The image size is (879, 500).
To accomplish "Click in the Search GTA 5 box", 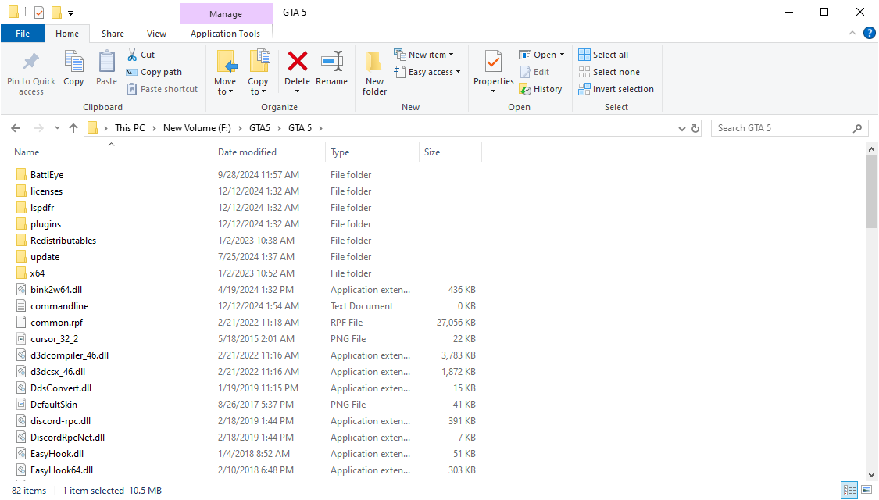I will [x=783, y=128].
